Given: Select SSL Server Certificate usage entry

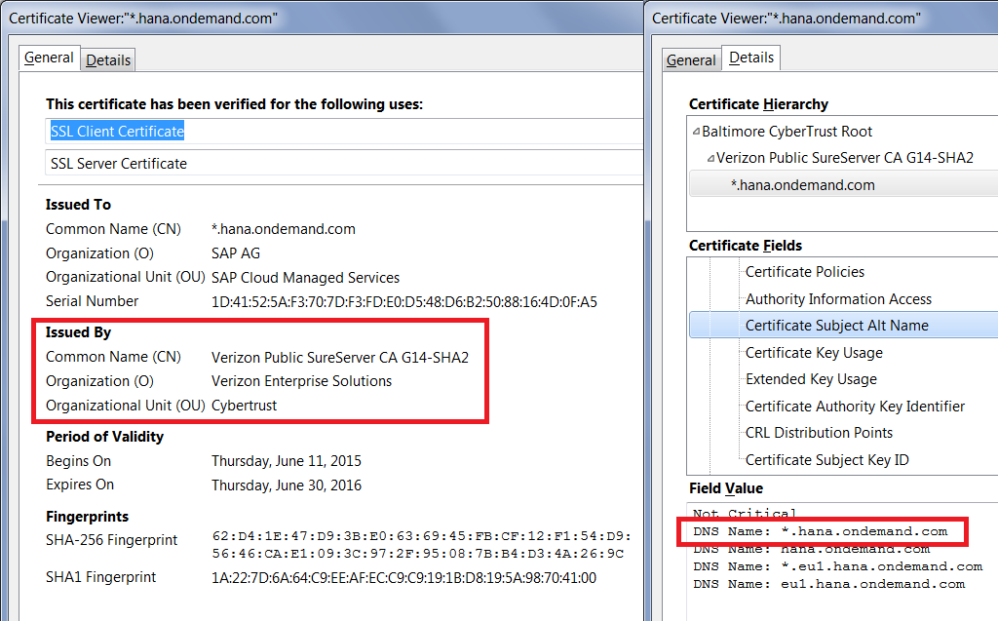Looking at the screenshot, I should pos(119,164).
